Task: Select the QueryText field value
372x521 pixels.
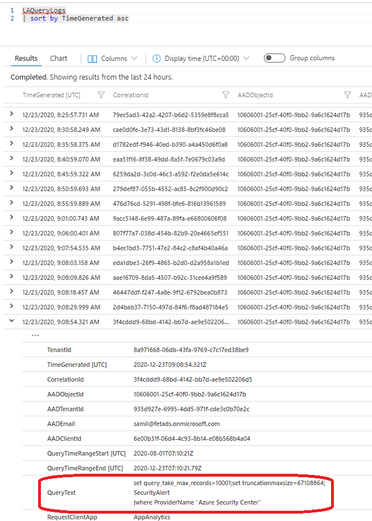Action: (x=229, y=493)
